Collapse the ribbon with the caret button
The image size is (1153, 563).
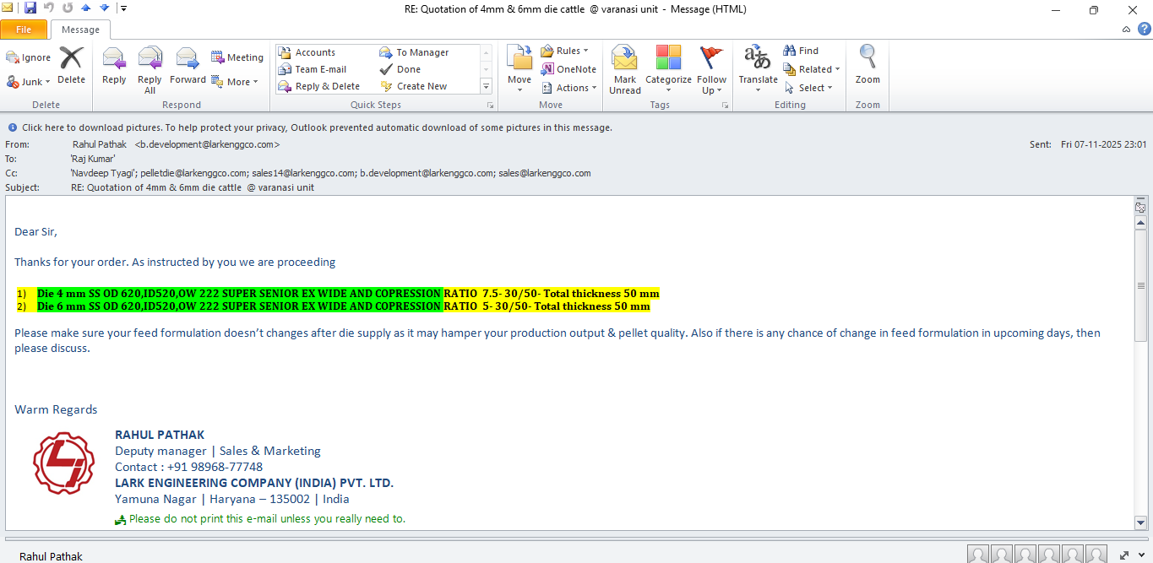[1126, 30]
